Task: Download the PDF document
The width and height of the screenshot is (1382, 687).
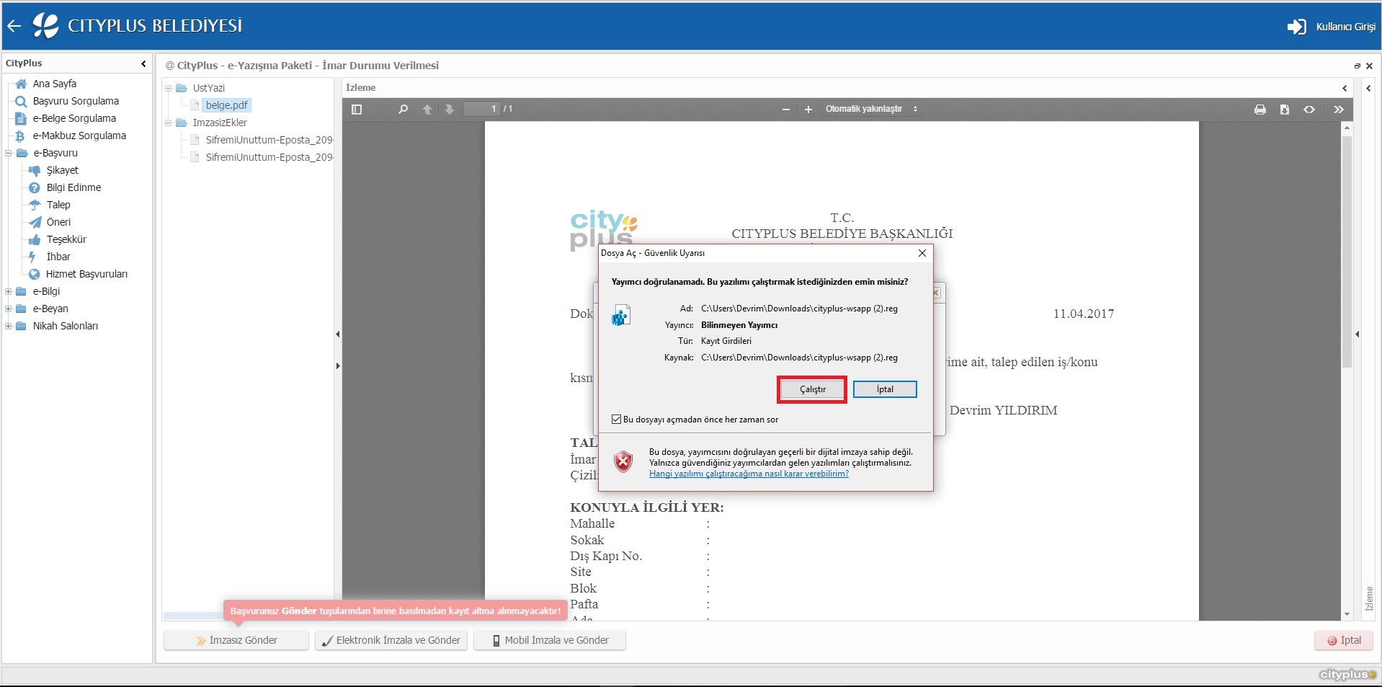Action: coord(1285,110)
